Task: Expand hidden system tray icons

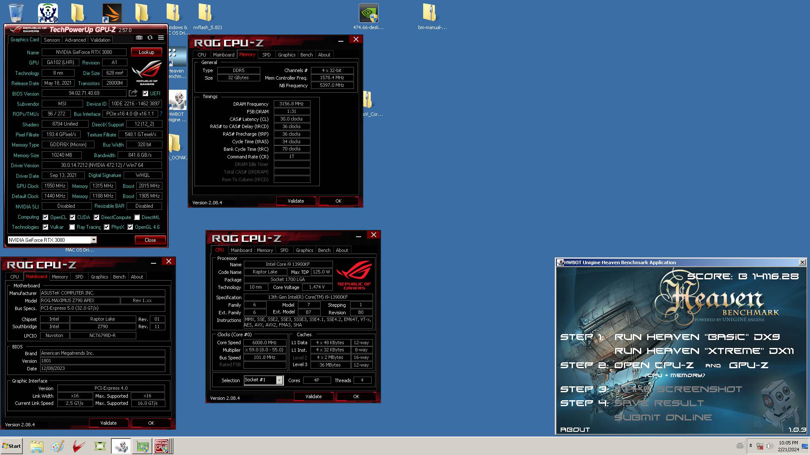Action: (751, 445)
